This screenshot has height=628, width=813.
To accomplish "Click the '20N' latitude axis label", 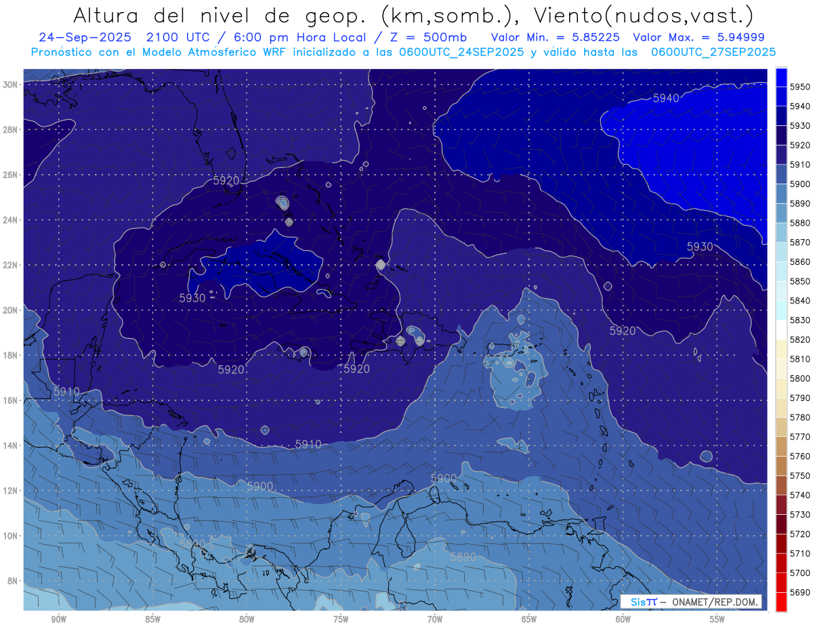I will pos(12,310).
